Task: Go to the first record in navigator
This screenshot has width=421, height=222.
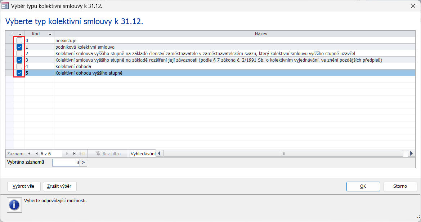Action: click(29, 154)
